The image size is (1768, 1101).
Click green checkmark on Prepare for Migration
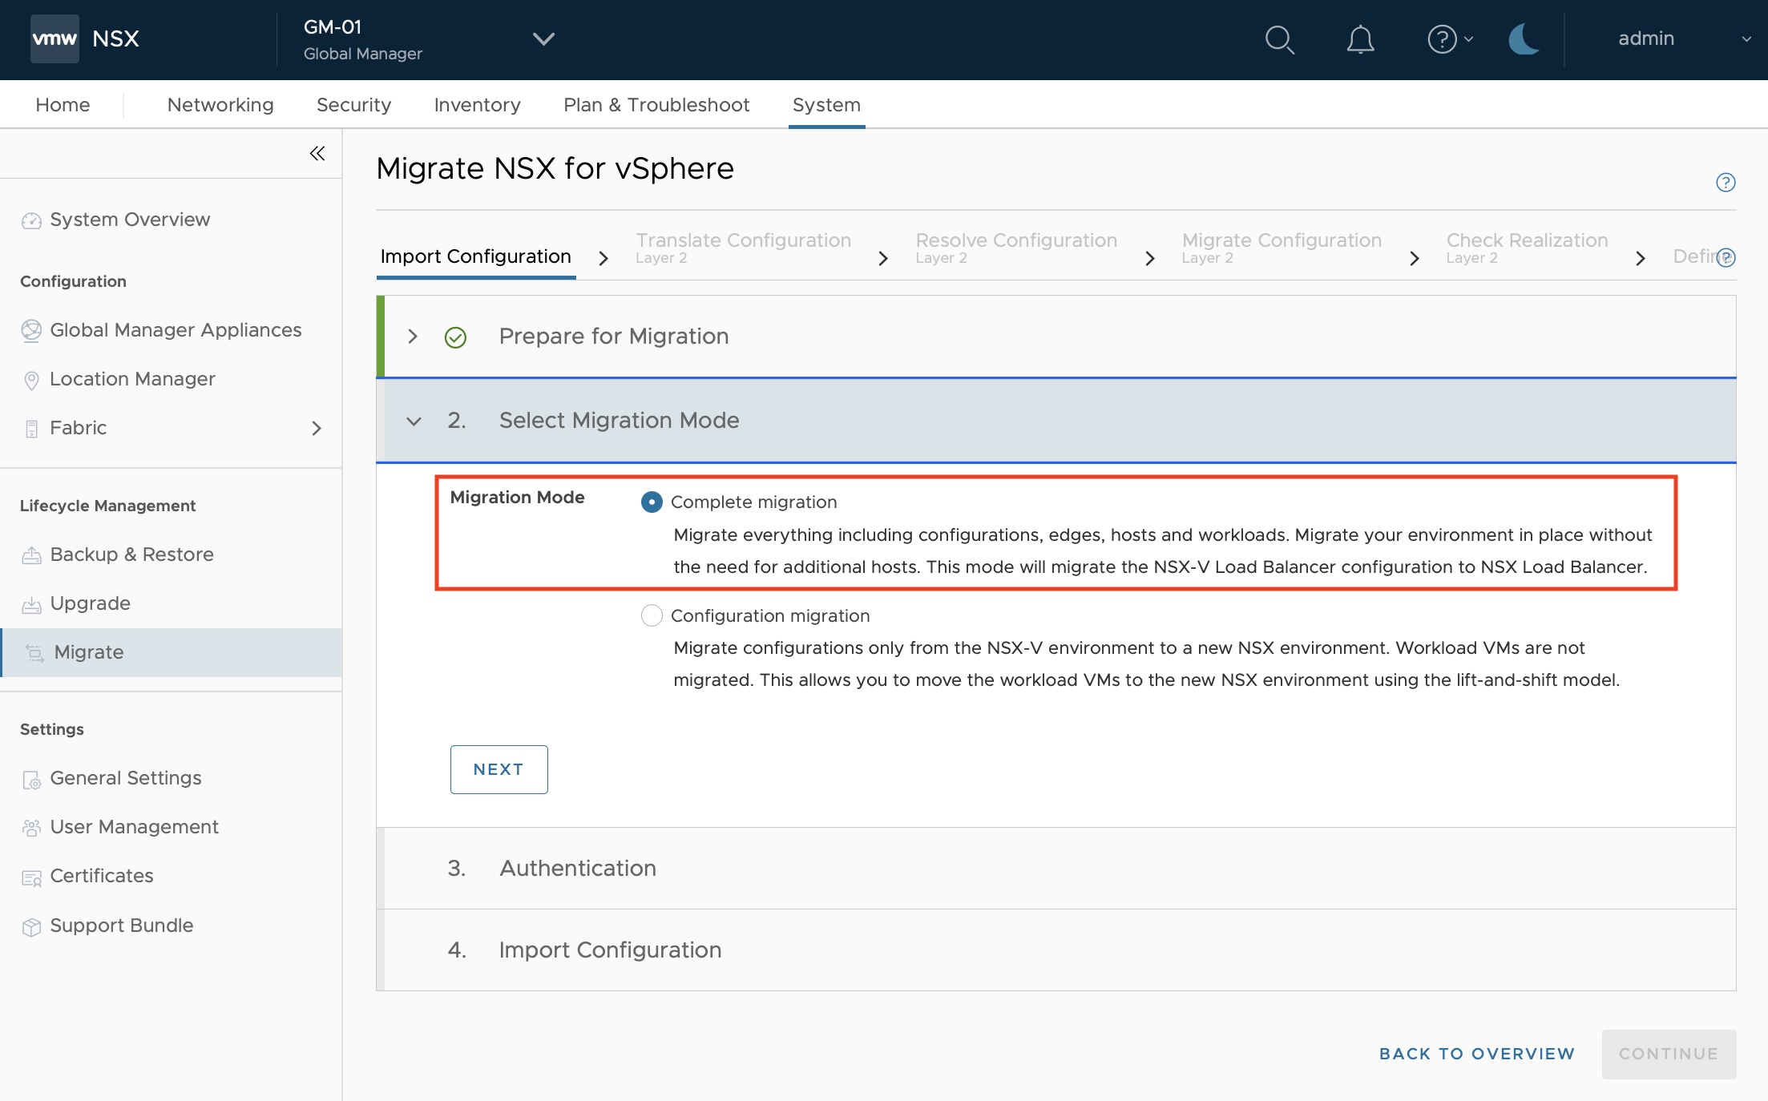click(x=455, y=337)
